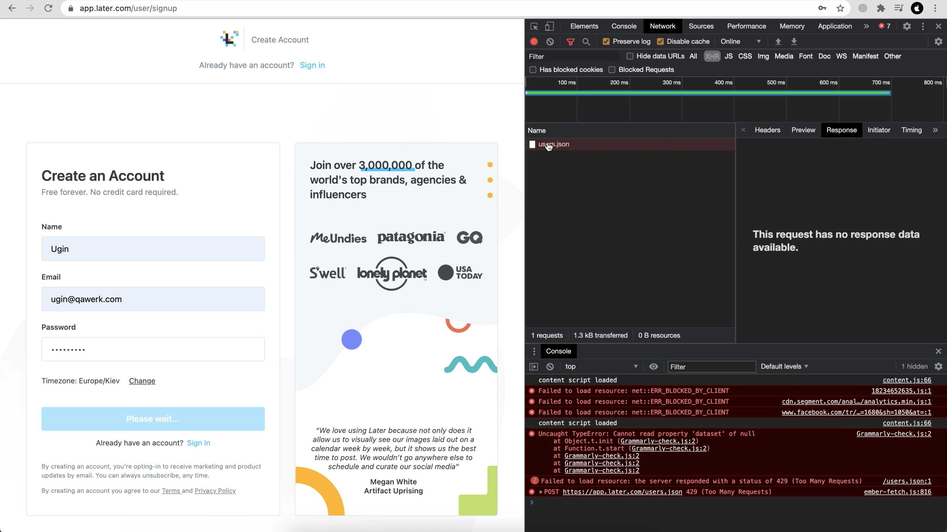Open network search magnifier
The image size is (947, 532).
pos(586,42)
